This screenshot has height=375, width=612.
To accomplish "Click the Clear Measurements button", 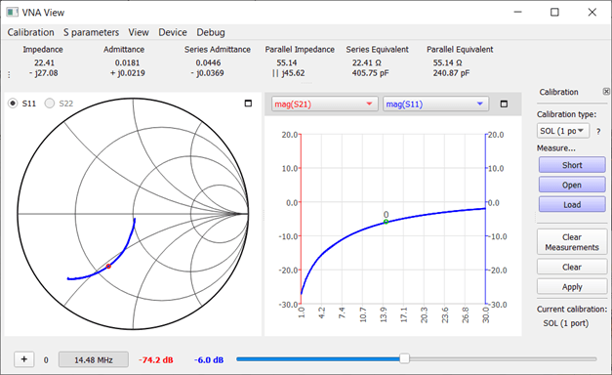I will point(572,242).
